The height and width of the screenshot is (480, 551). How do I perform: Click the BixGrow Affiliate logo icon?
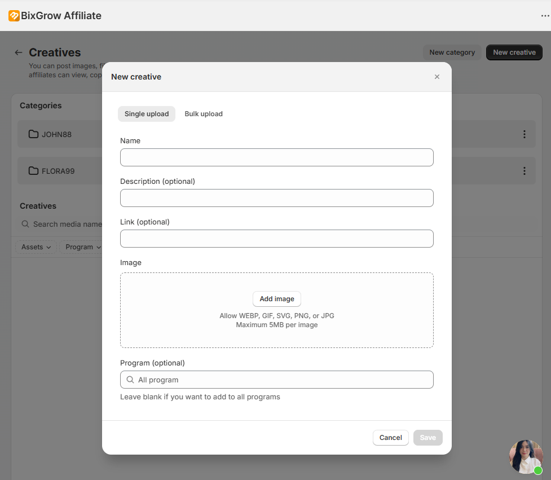click(x=14, y=16)
